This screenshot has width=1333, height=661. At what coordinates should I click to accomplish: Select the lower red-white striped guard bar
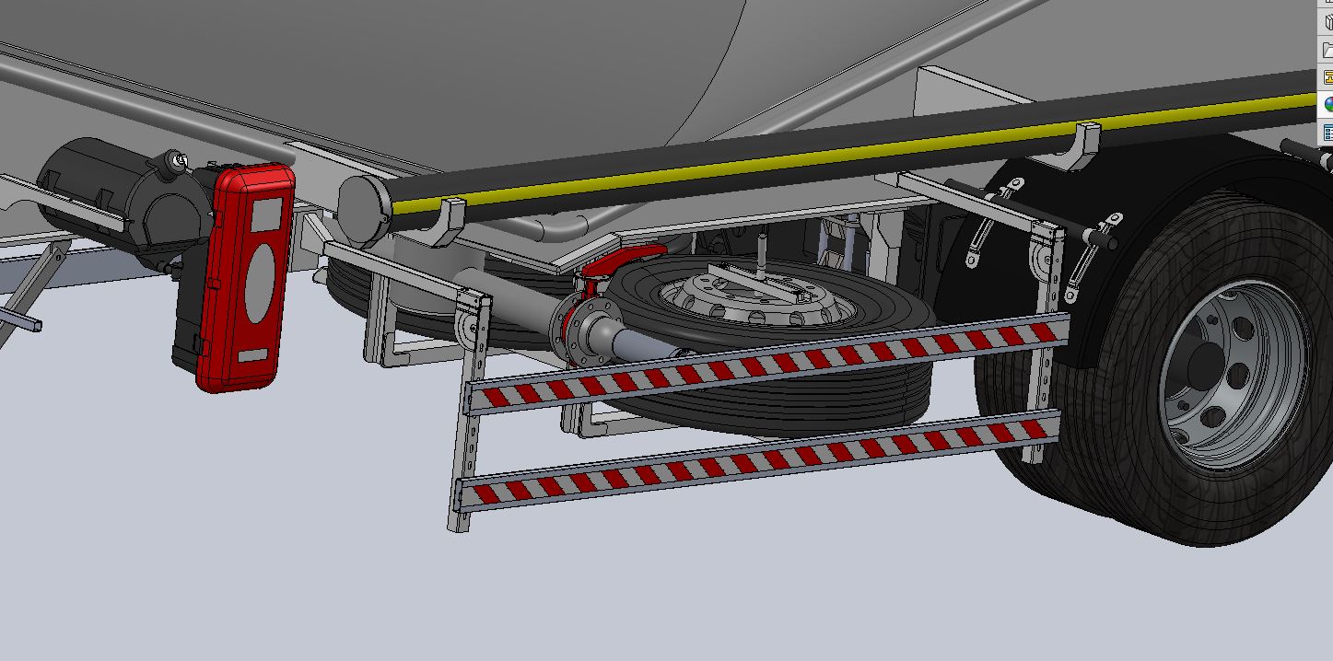pyautogui.click(x=760, y=460)
